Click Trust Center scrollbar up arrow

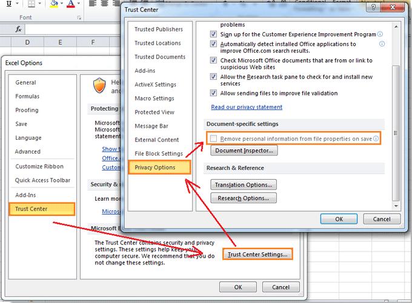click(396, 27)
